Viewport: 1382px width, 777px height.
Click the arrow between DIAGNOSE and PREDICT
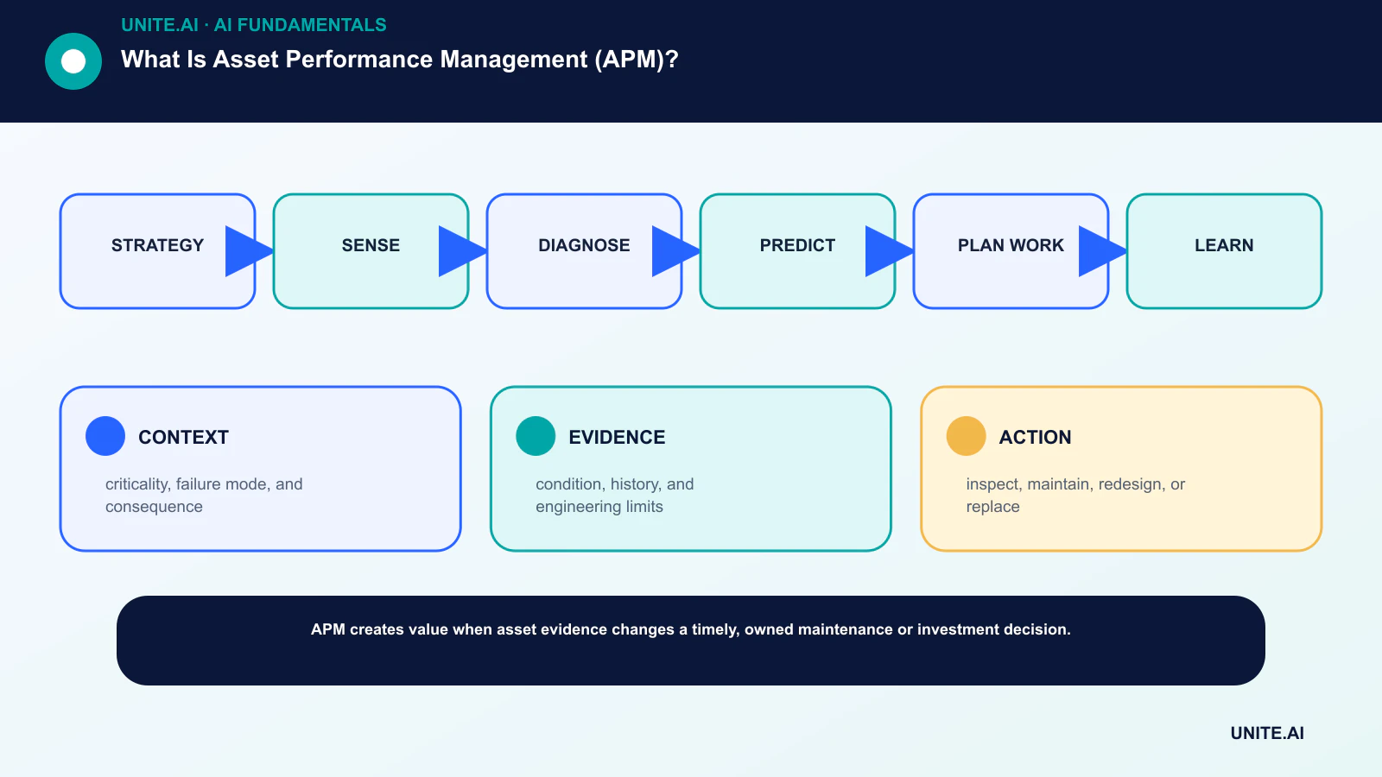point(676,251)
